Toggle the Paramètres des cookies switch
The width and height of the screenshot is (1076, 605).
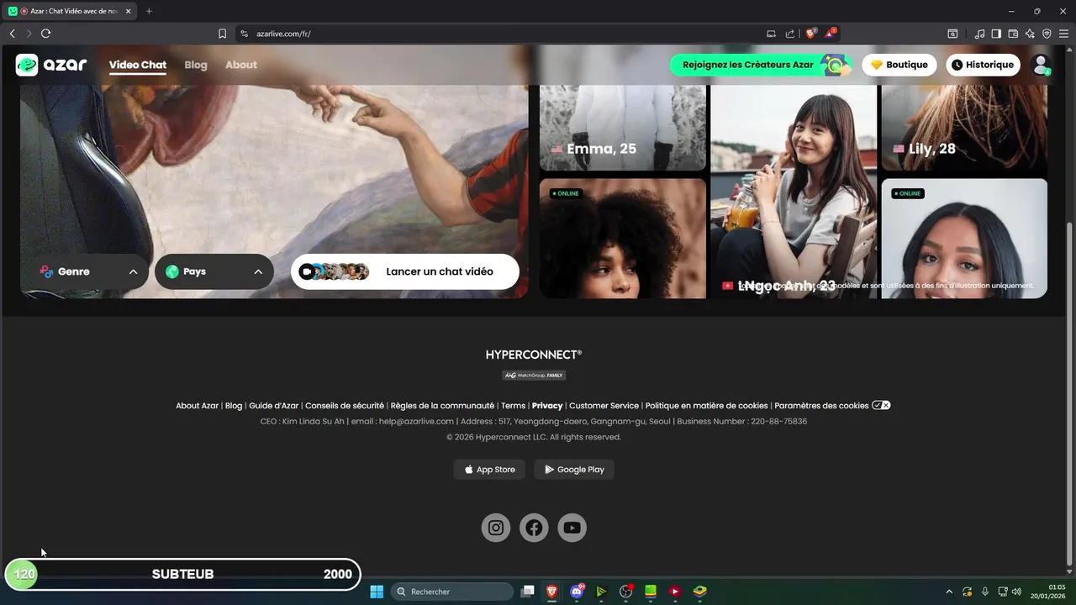click(x=881, y=405)
